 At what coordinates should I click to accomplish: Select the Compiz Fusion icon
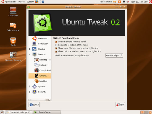pyautogui.click(x=36, y=70)
